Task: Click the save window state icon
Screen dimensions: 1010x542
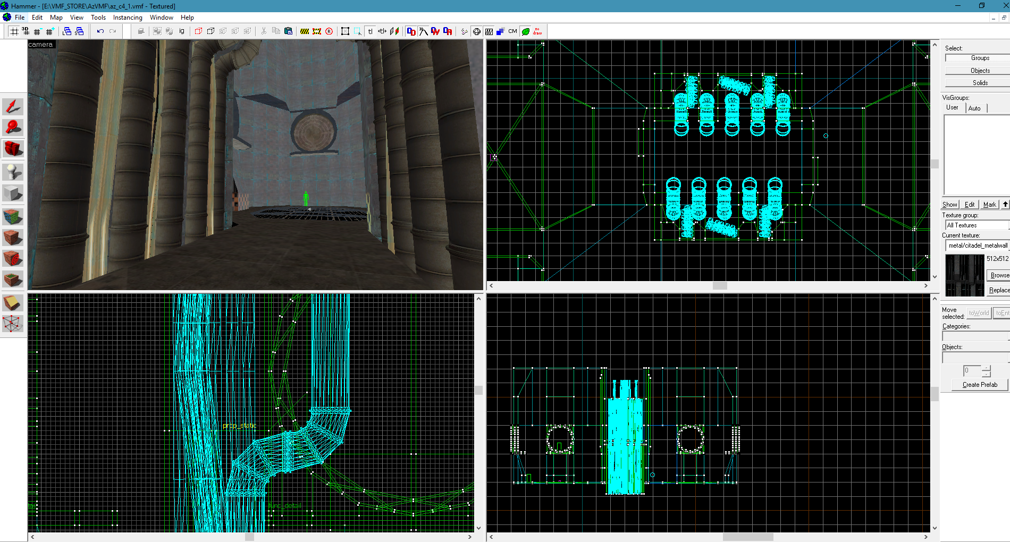Action: point(79,31)
